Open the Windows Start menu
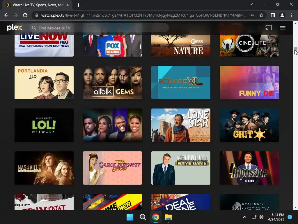 click(130, 217)
